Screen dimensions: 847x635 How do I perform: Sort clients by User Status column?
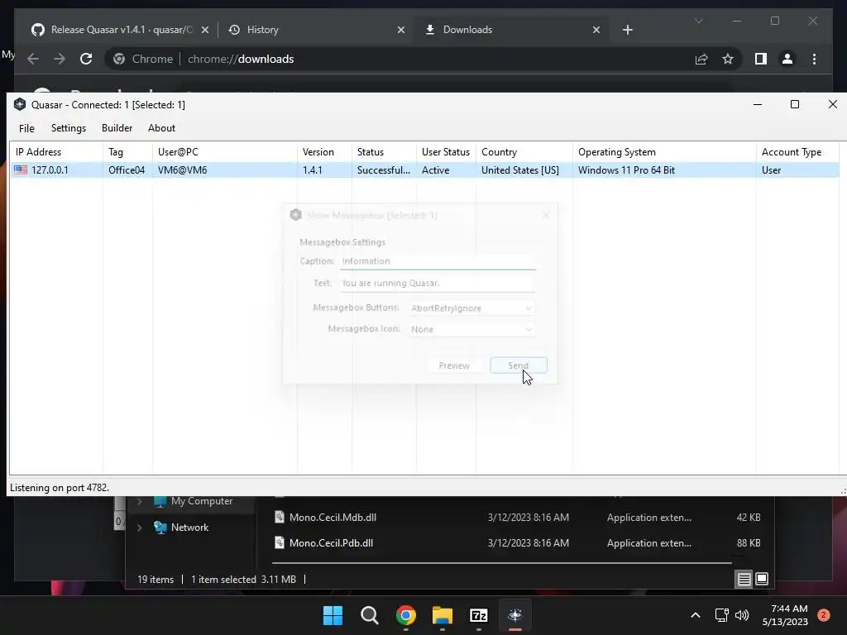coord(446,152)
